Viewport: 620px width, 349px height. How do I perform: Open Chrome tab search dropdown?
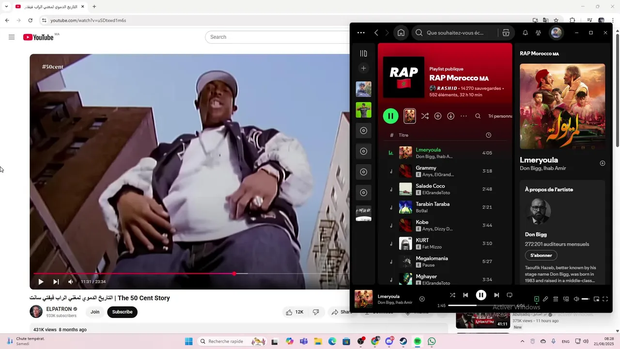(6, 7)
